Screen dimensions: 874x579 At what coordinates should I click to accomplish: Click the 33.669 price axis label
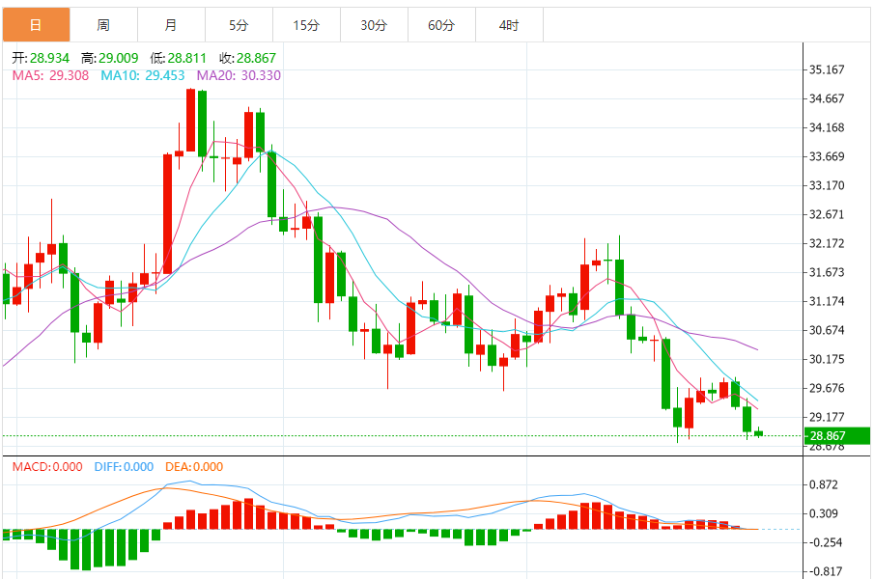tap(827, 156)
